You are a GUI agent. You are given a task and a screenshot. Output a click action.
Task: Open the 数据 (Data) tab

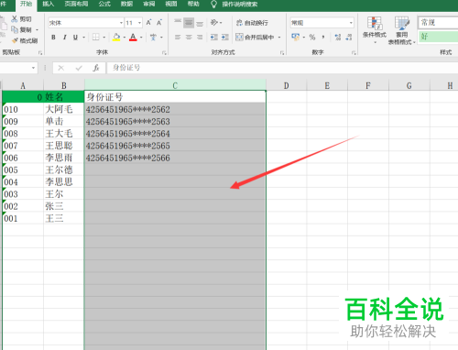click(x=126, y=4)
